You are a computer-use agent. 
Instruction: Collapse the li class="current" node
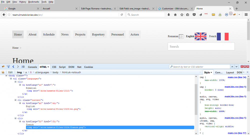point(15,100)
